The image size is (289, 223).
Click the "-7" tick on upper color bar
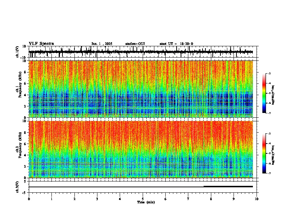tap(269, 113)
